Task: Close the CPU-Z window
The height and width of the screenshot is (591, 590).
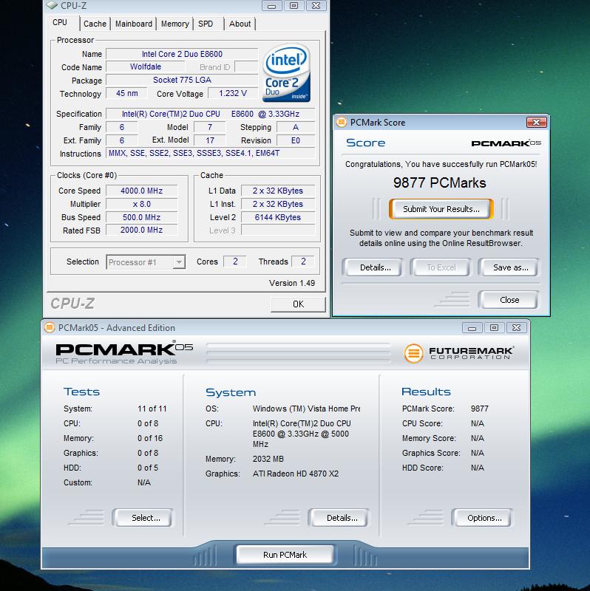Action: (x=316, y=6)
